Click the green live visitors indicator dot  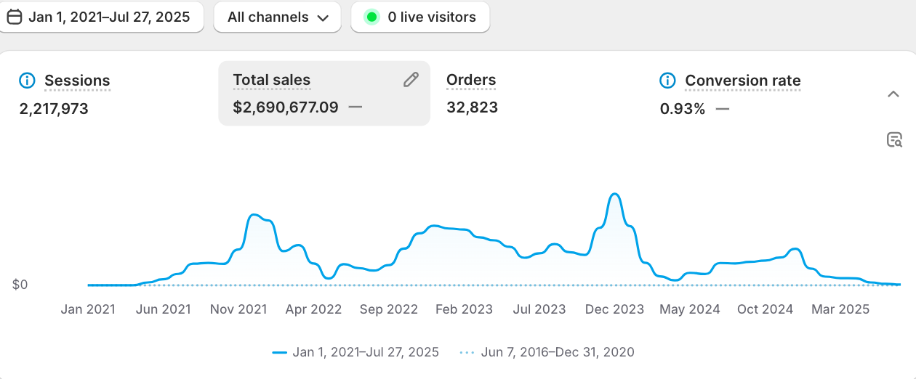371,17
